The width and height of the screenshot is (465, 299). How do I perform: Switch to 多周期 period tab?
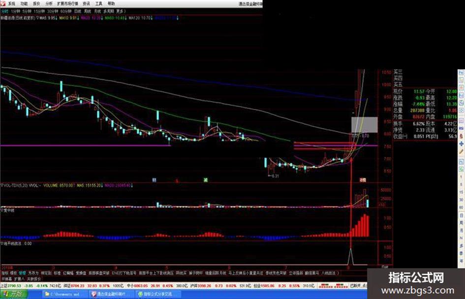coord(109,11)
